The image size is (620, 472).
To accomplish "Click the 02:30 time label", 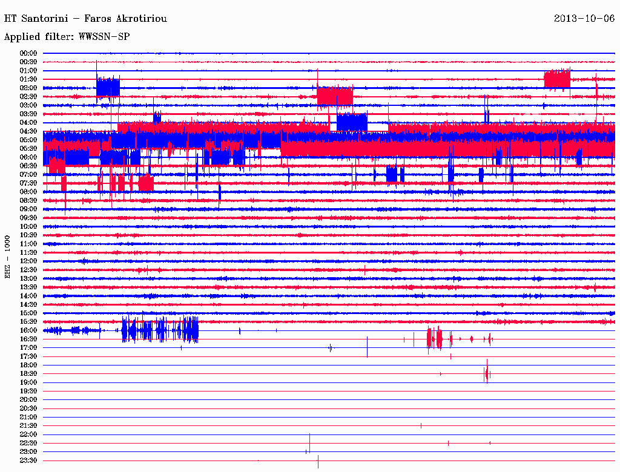I will click(28, 97).
